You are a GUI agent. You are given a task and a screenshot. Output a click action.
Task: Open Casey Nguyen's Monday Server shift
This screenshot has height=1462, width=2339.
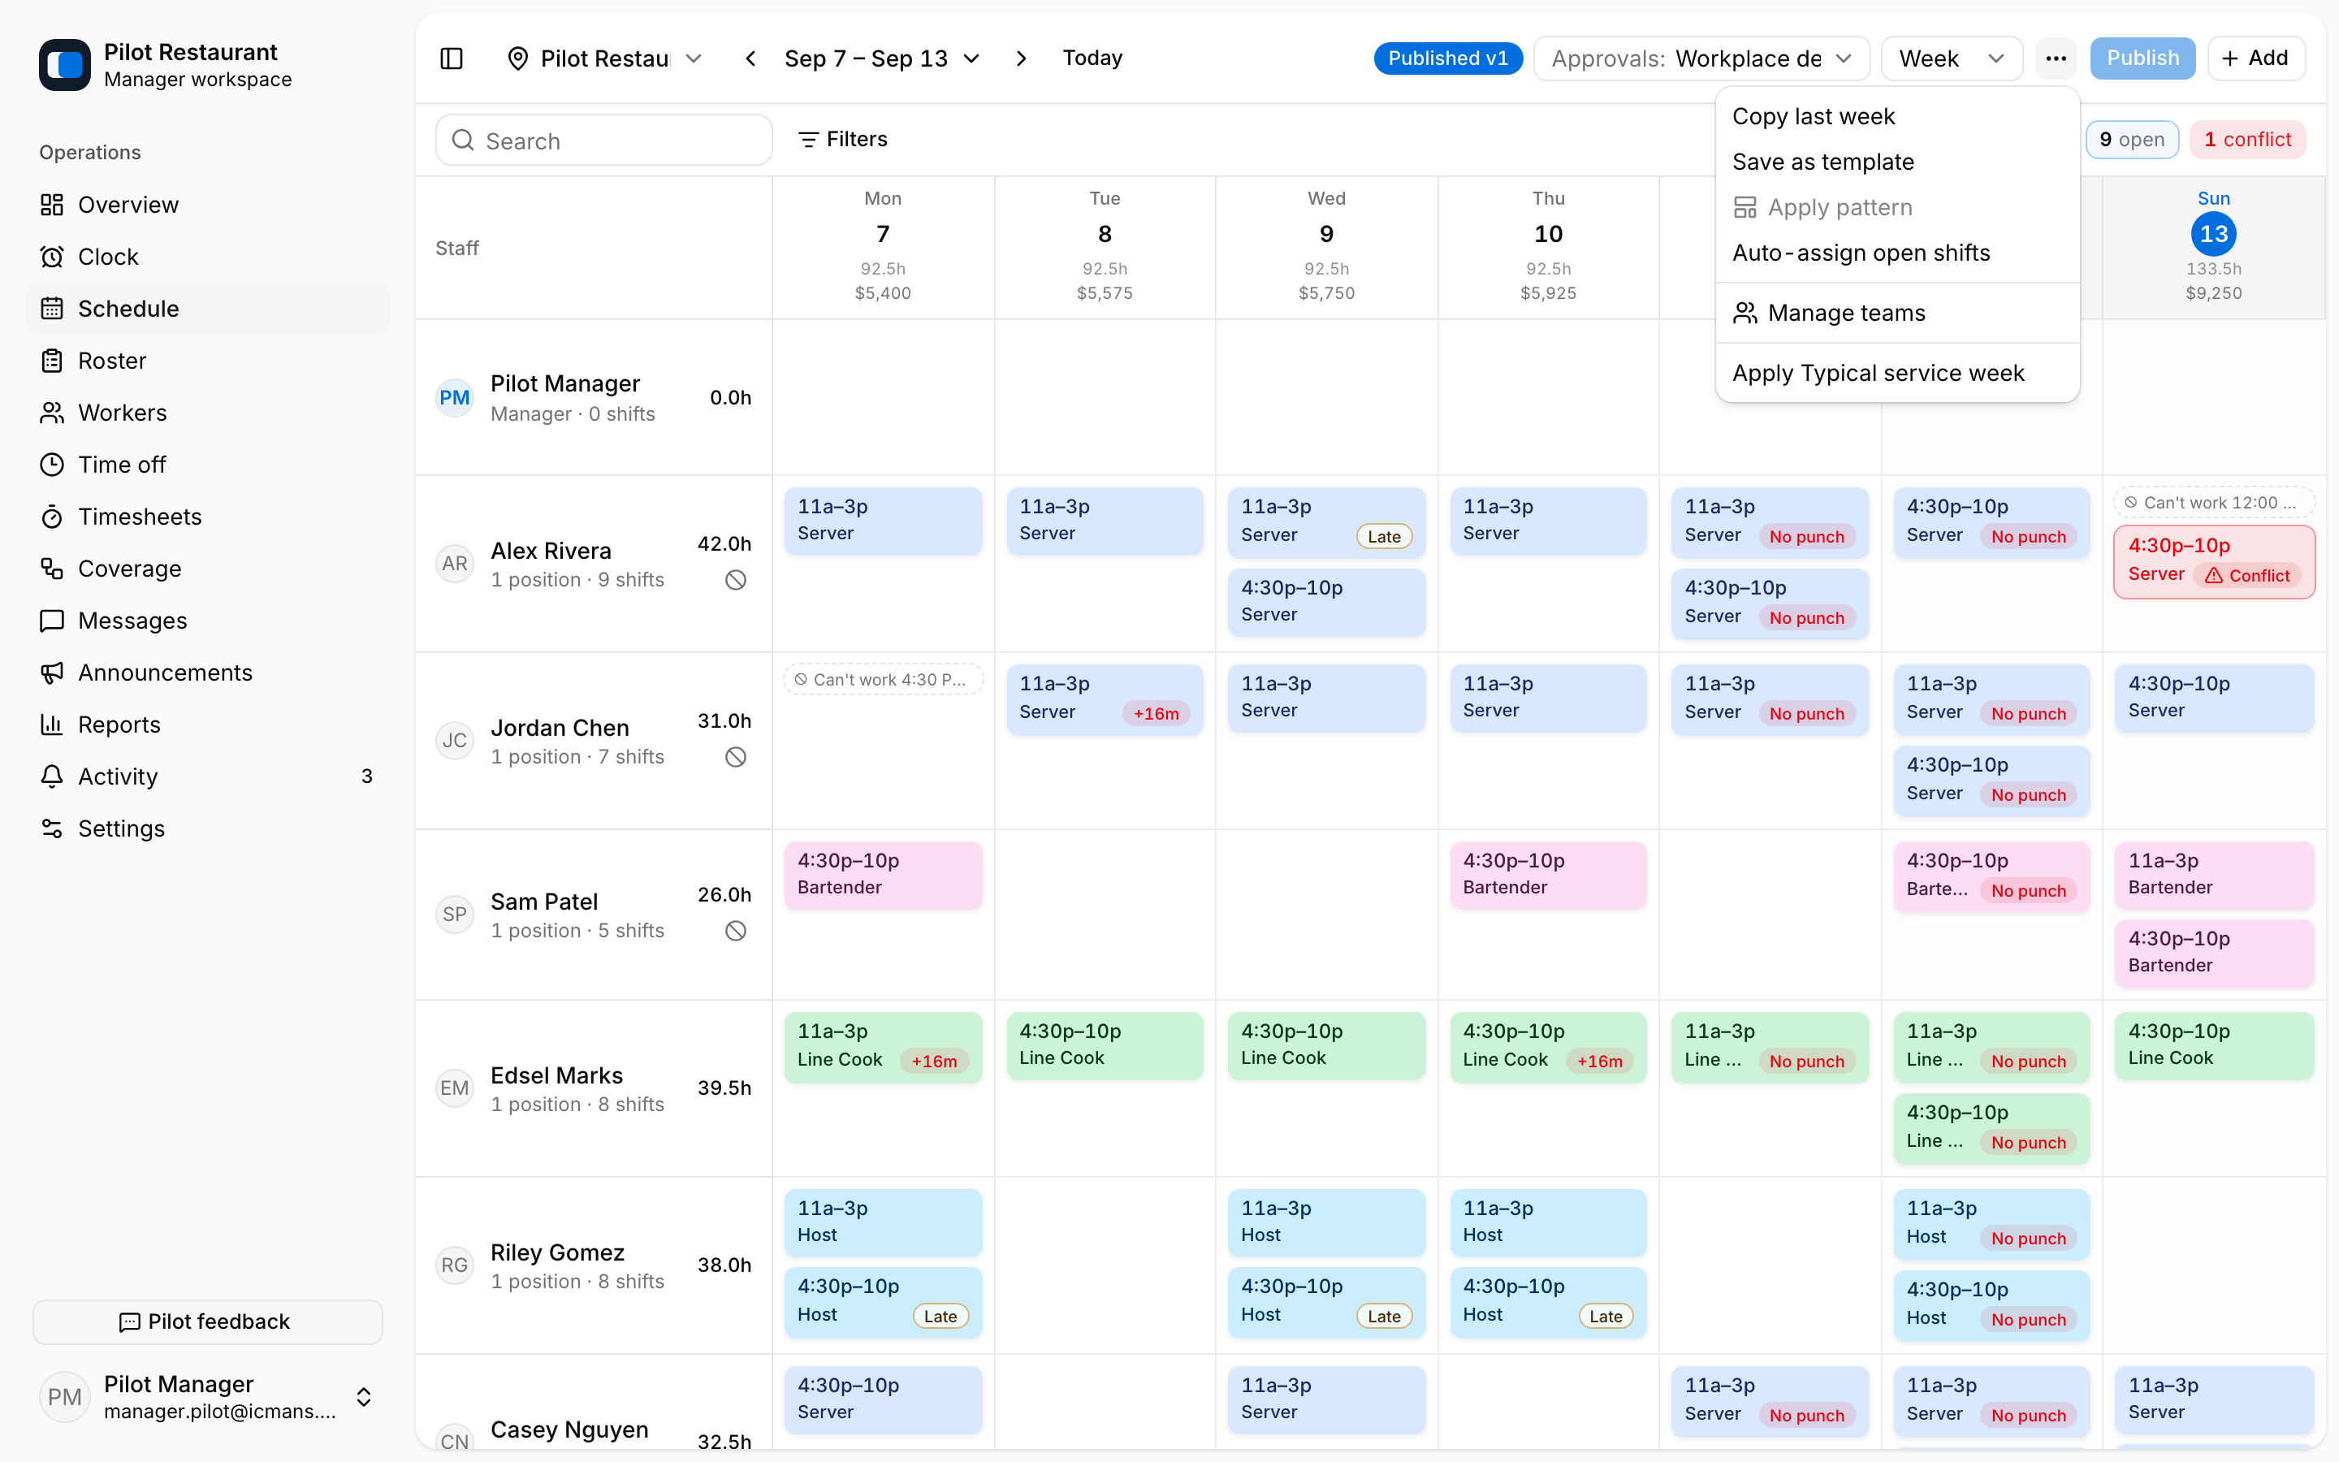pyautogui.click(x=883, y=1399)
